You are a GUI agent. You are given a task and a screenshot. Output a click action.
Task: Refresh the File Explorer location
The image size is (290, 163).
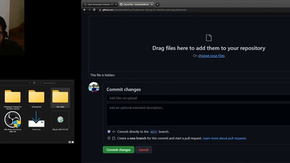coord(34,83)
